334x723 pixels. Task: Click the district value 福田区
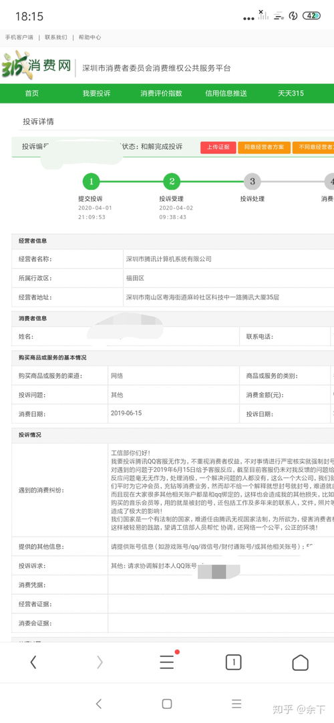tap(136, 278)
